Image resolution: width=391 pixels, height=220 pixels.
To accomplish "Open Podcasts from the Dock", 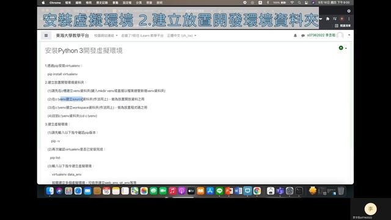I will pos(182,191).
